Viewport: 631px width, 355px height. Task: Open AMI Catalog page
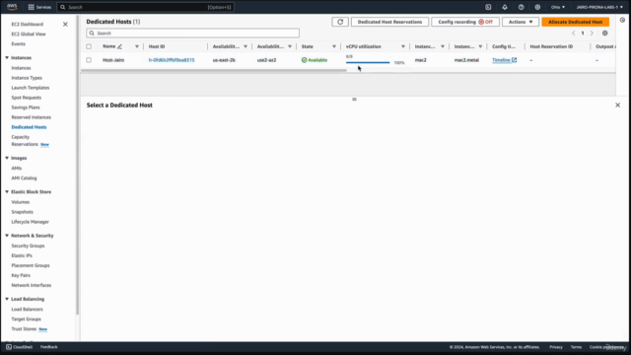click(x=24, y=177)
